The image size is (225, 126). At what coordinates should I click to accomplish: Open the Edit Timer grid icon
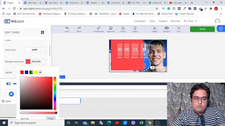pyautogui.click(x=43, y=32)
